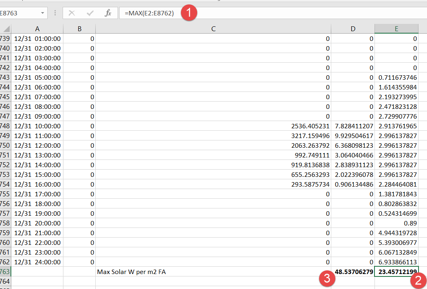Click cell with 12/31 05:00:00
Viewport: 427px width, 289px height.
click(x=37, y=77)
